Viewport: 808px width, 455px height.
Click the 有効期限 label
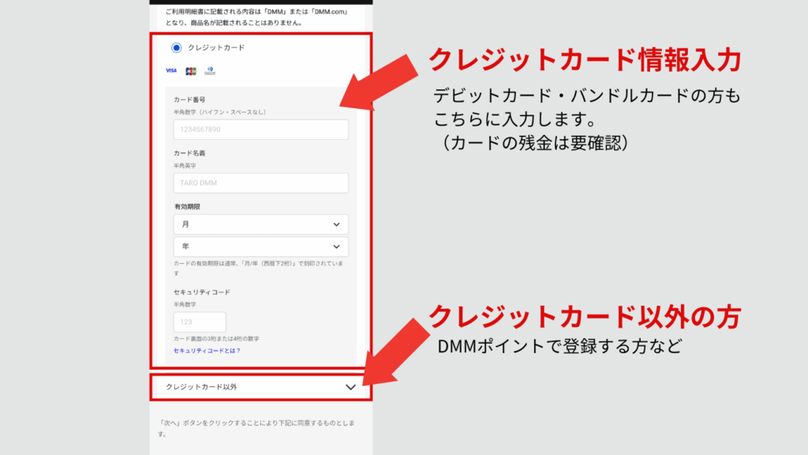[187, 206]
